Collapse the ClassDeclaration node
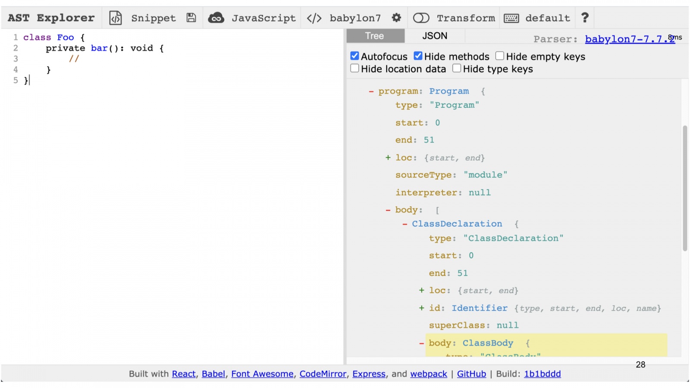Screen dimensions: 690x388 (x=405, y=224)
